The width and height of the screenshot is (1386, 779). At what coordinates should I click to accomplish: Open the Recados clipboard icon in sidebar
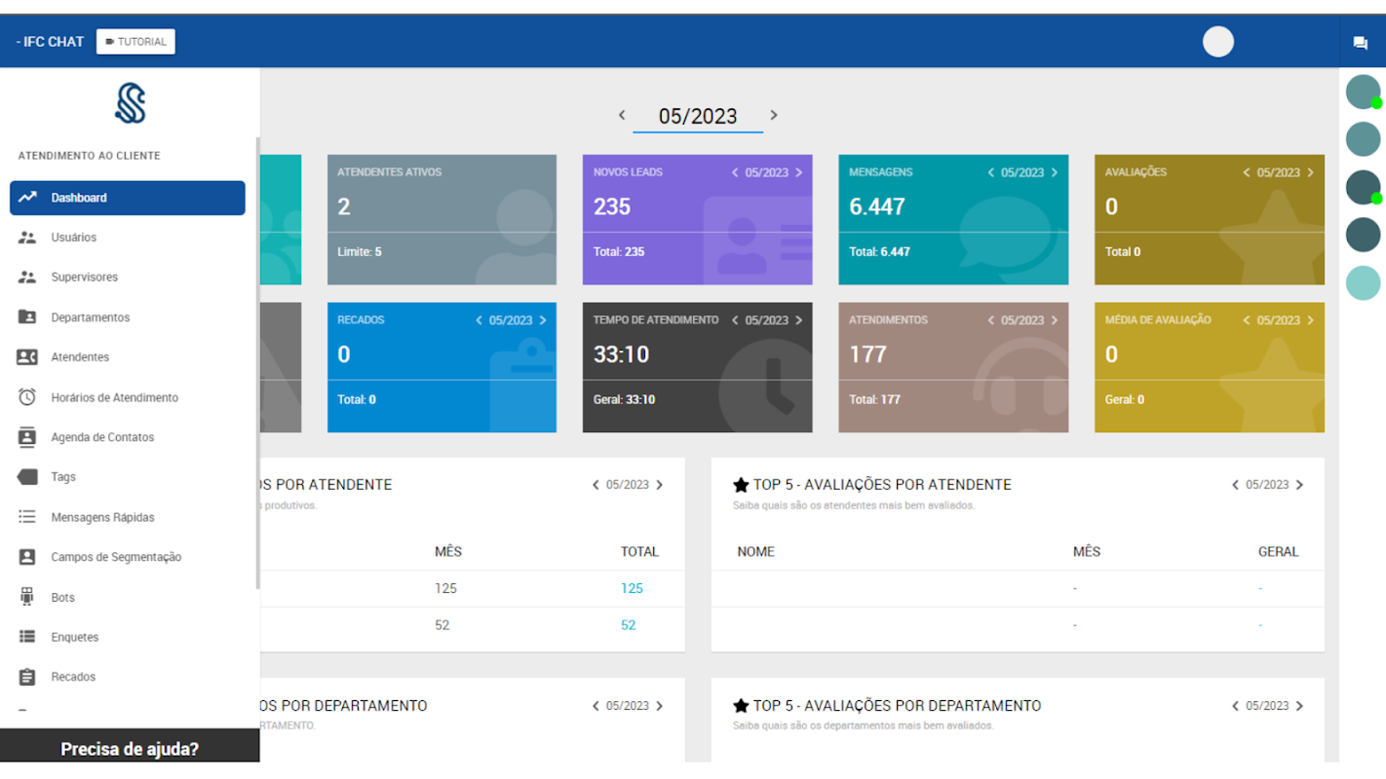27,677
